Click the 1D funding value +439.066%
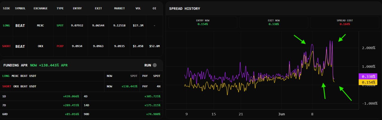This screenshot has width=382, height=120. coord(71,96)
